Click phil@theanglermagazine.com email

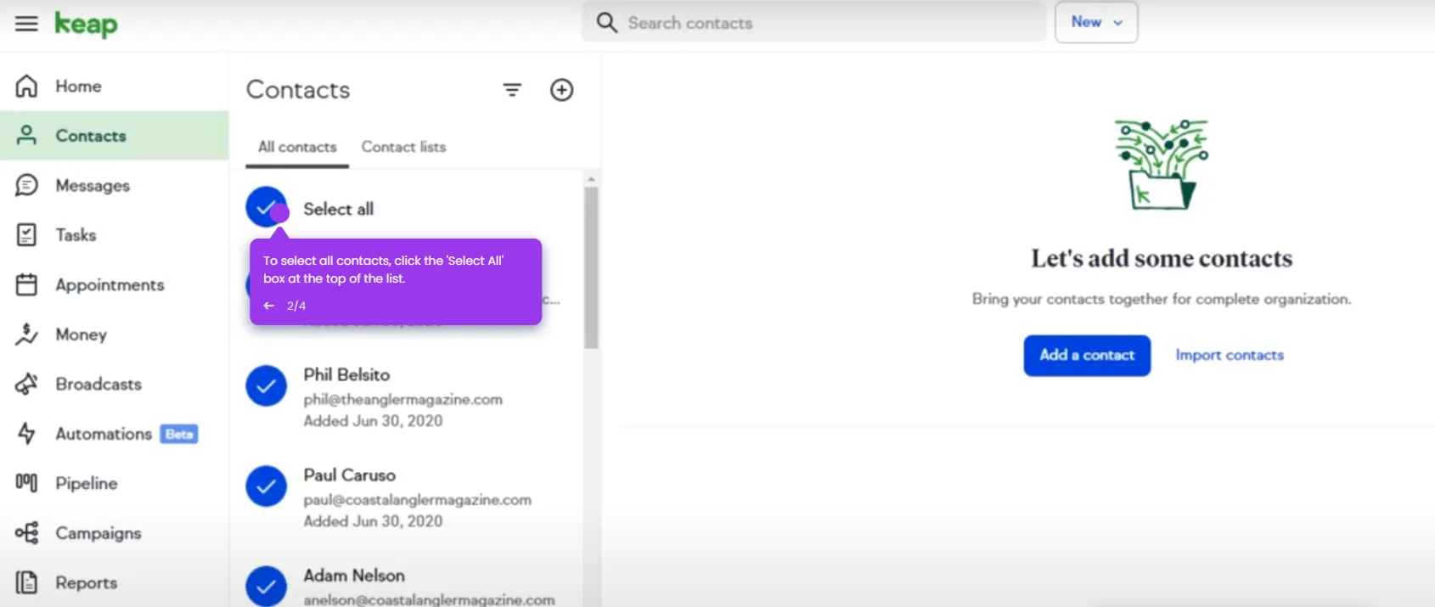point(402,399)
